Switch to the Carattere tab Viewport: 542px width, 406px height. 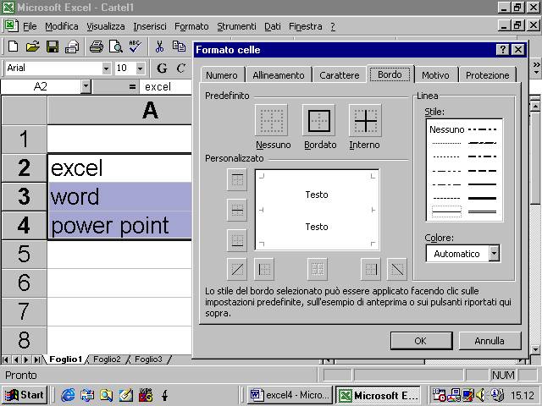339,75
